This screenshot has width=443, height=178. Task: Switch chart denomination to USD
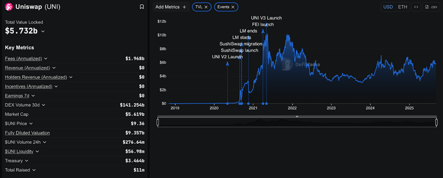coord(388,7)
